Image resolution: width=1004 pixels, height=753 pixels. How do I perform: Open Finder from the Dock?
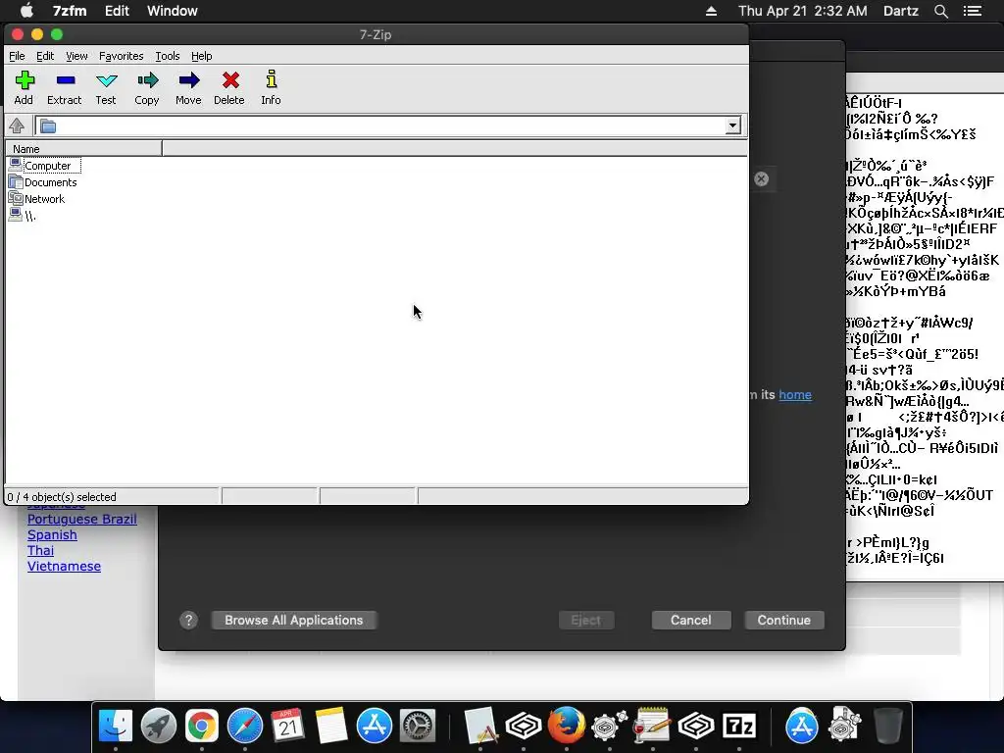click(x=116, y=727)
